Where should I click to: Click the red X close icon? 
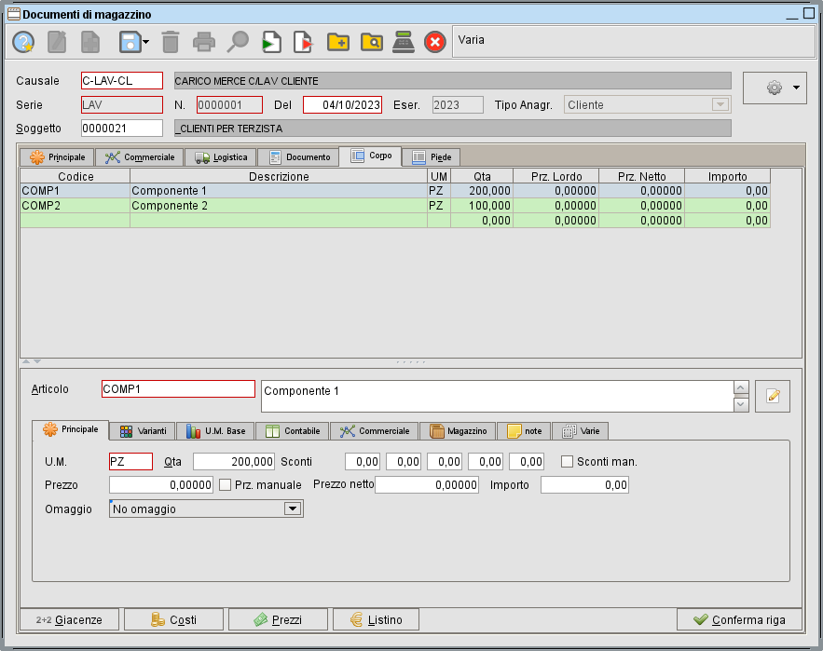click(435, 42)
